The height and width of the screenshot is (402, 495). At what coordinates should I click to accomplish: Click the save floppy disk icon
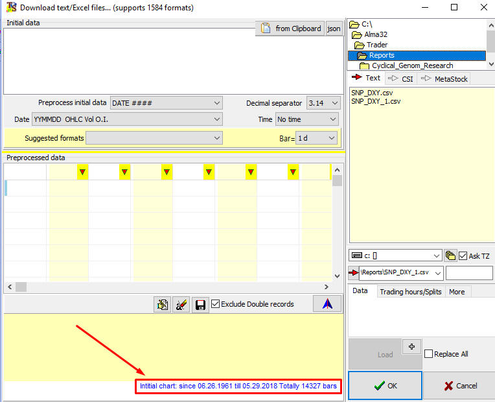[201, 304]
